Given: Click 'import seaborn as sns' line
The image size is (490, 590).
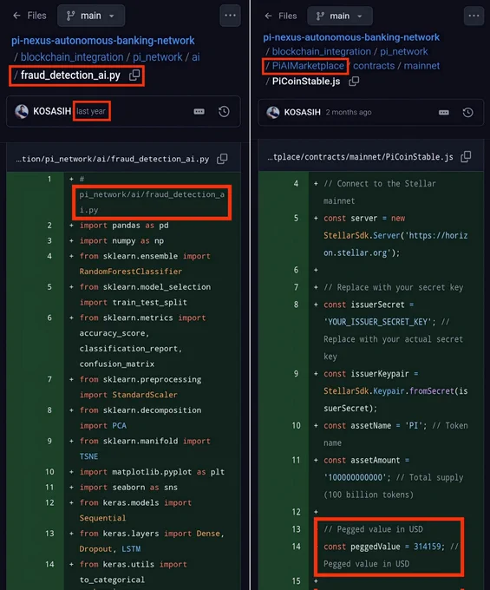Looking at the screenshot, I should click(x=128, y=488).
